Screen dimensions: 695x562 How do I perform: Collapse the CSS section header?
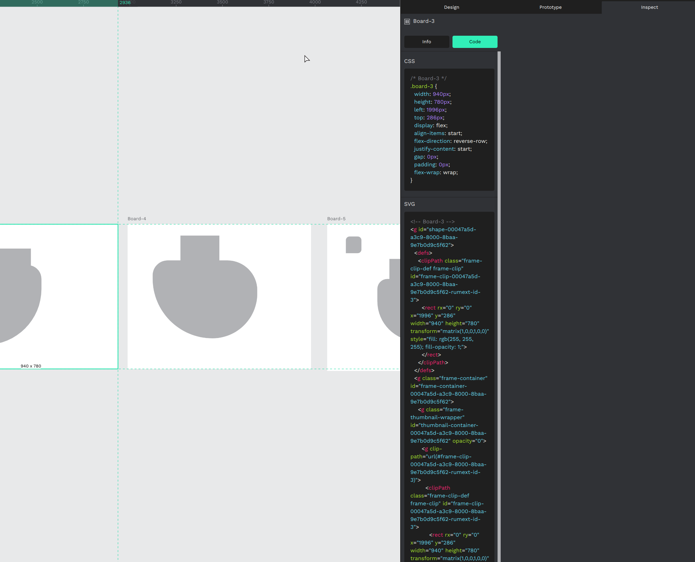(x=409, y=61)
